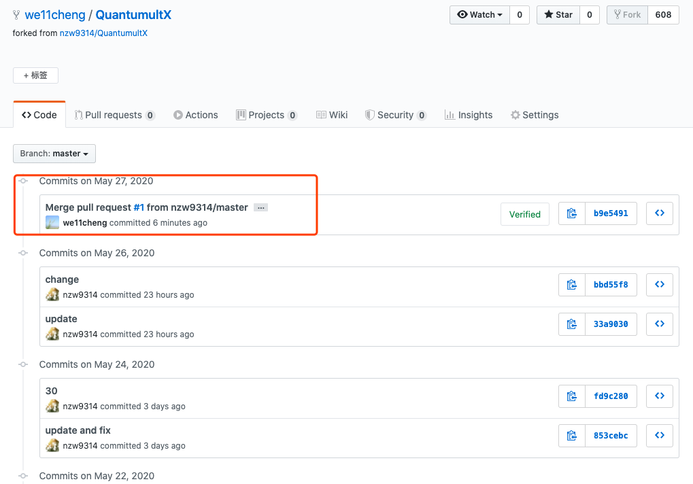The image size is (693, 484).
Task: Click the Fork button
Action: 628,14
